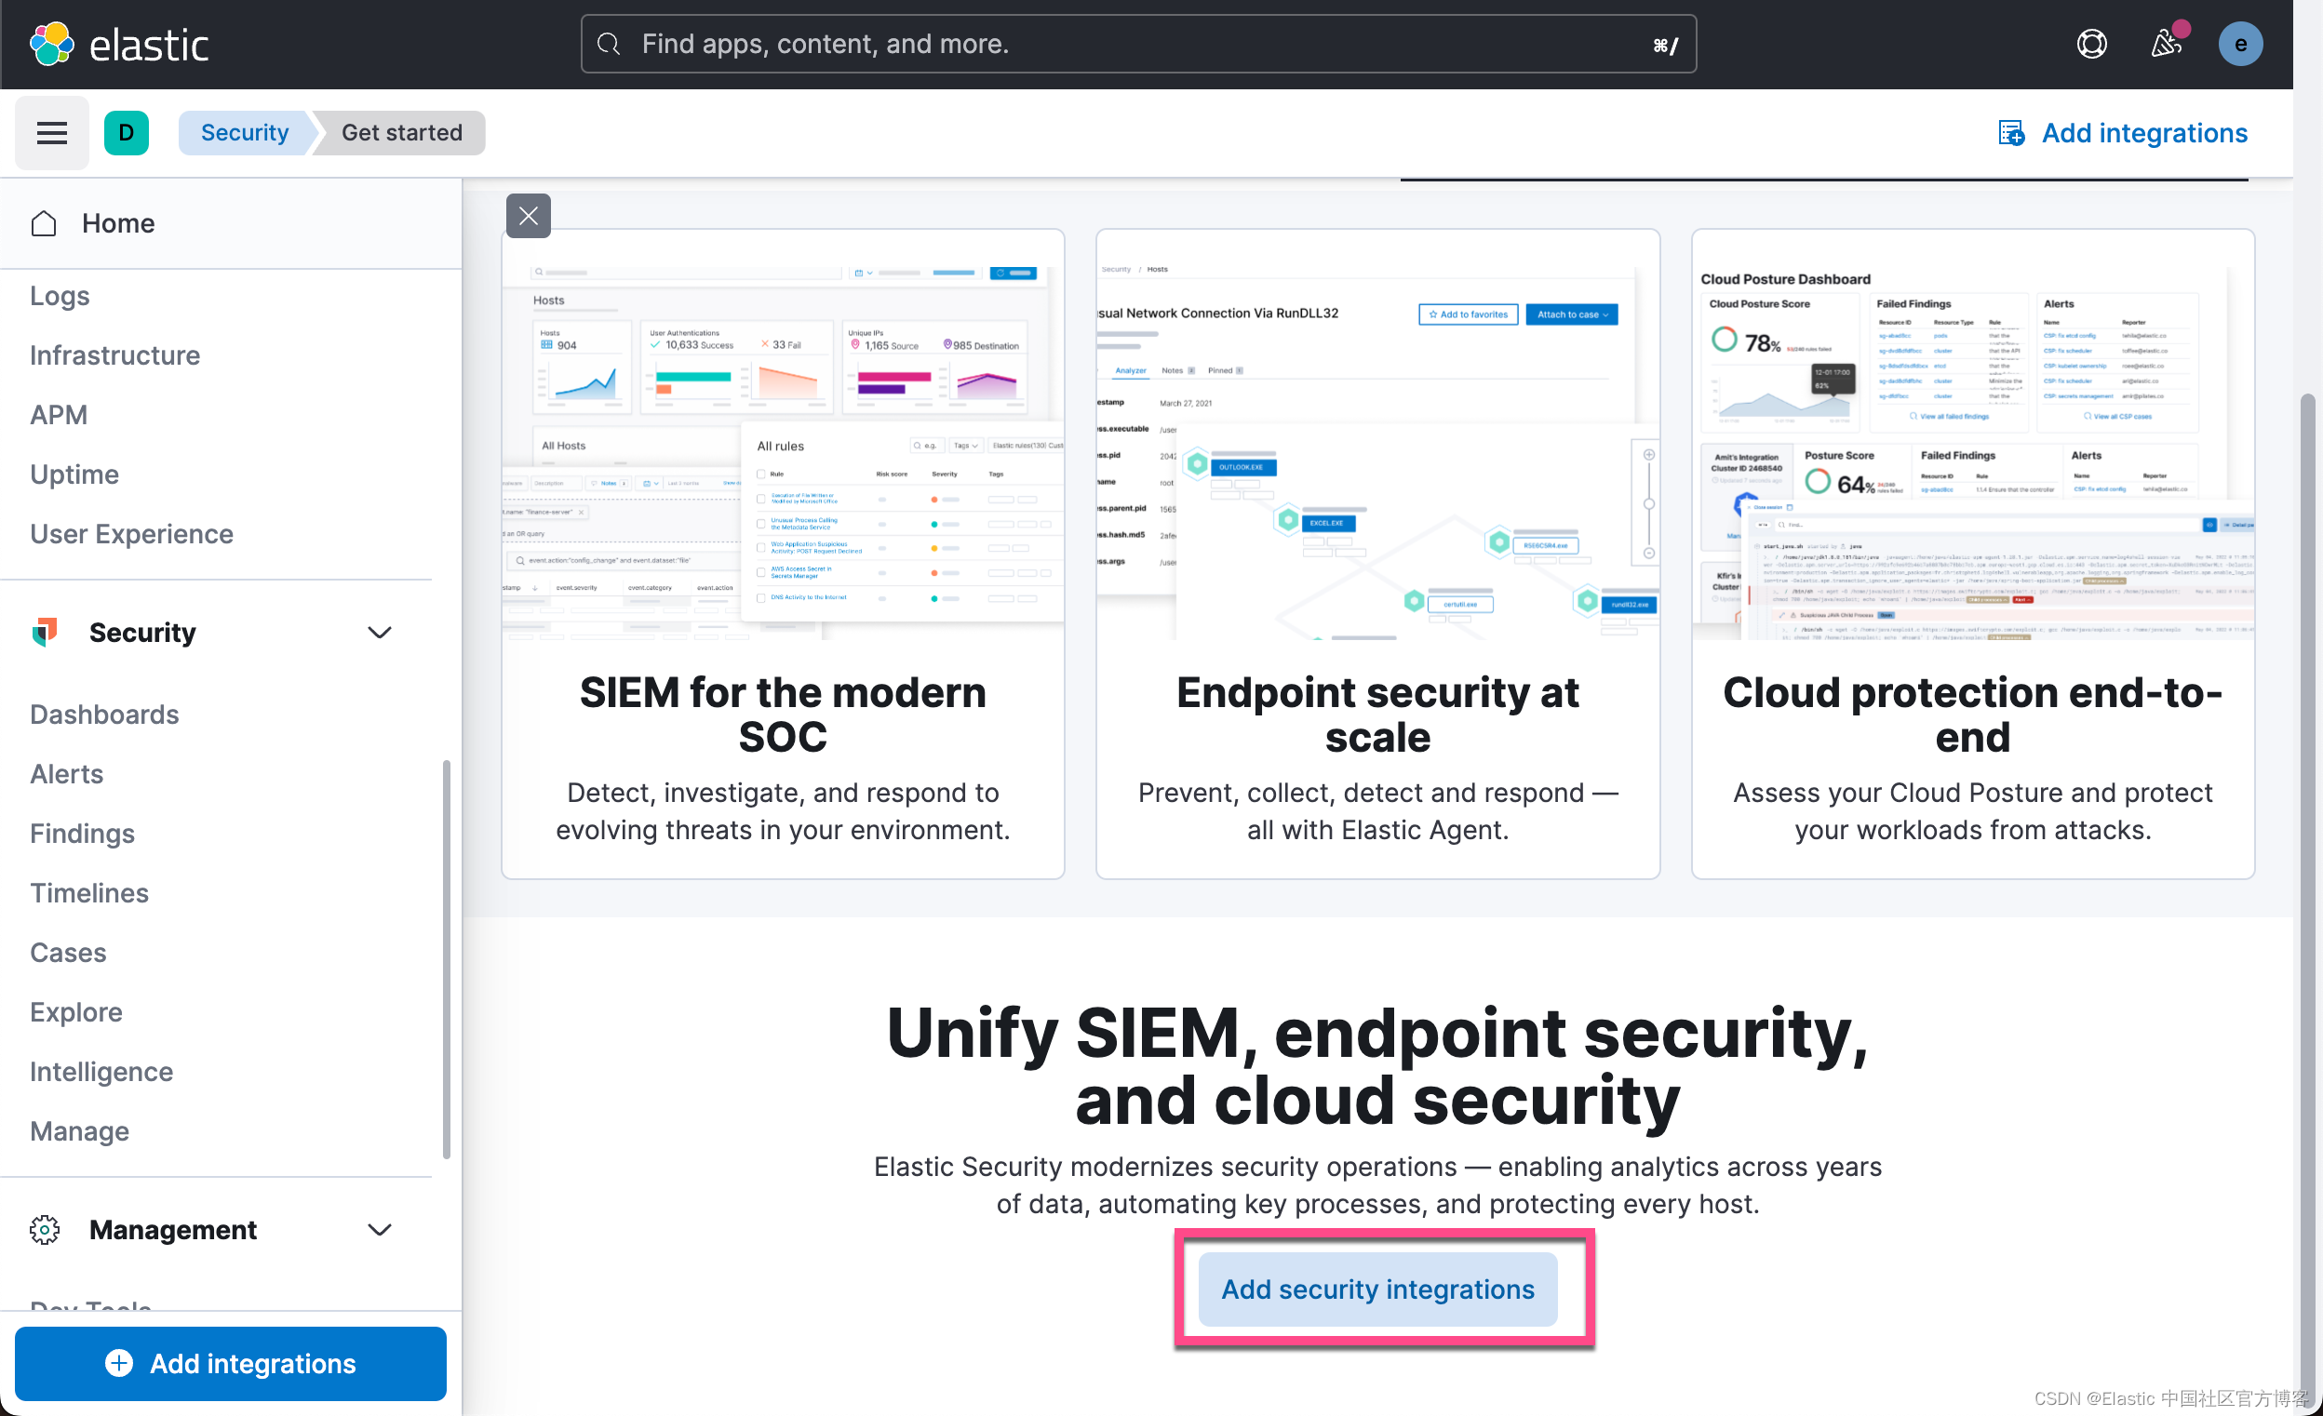This screenshot has height=1416, width=2323.
Task: Click the plus icon on Add integrations button
Action: pos(119,1363)
